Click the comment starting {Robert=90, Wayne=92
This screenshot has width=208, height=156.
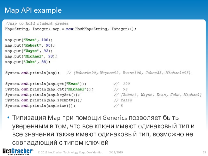click(128, 73)
